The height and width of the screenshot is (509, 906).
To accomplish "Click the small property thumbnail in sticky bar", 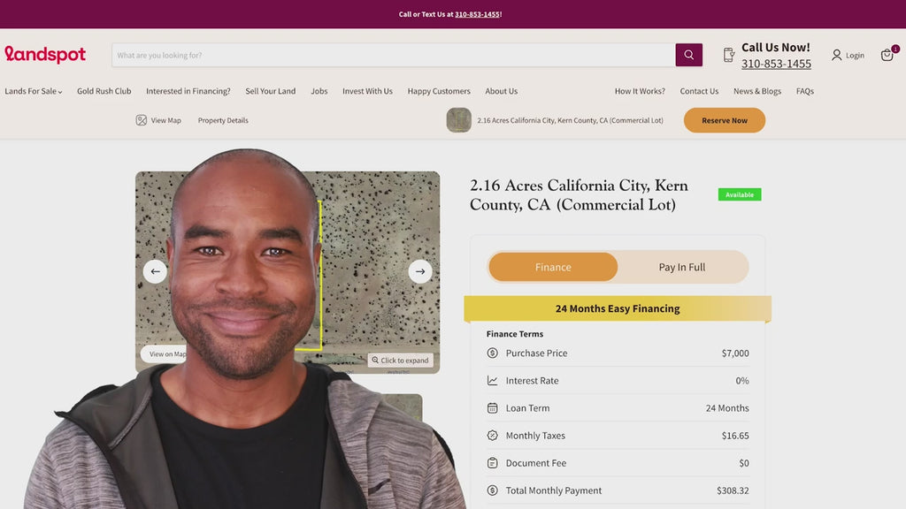I will tap(459, 120).
